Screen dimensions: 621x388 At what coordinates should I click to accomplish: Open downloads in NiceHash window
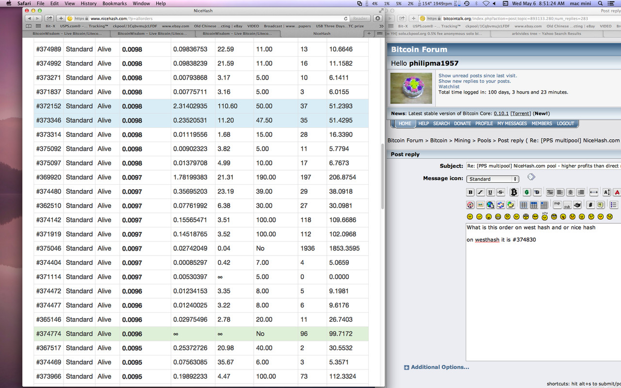(378, 18)
